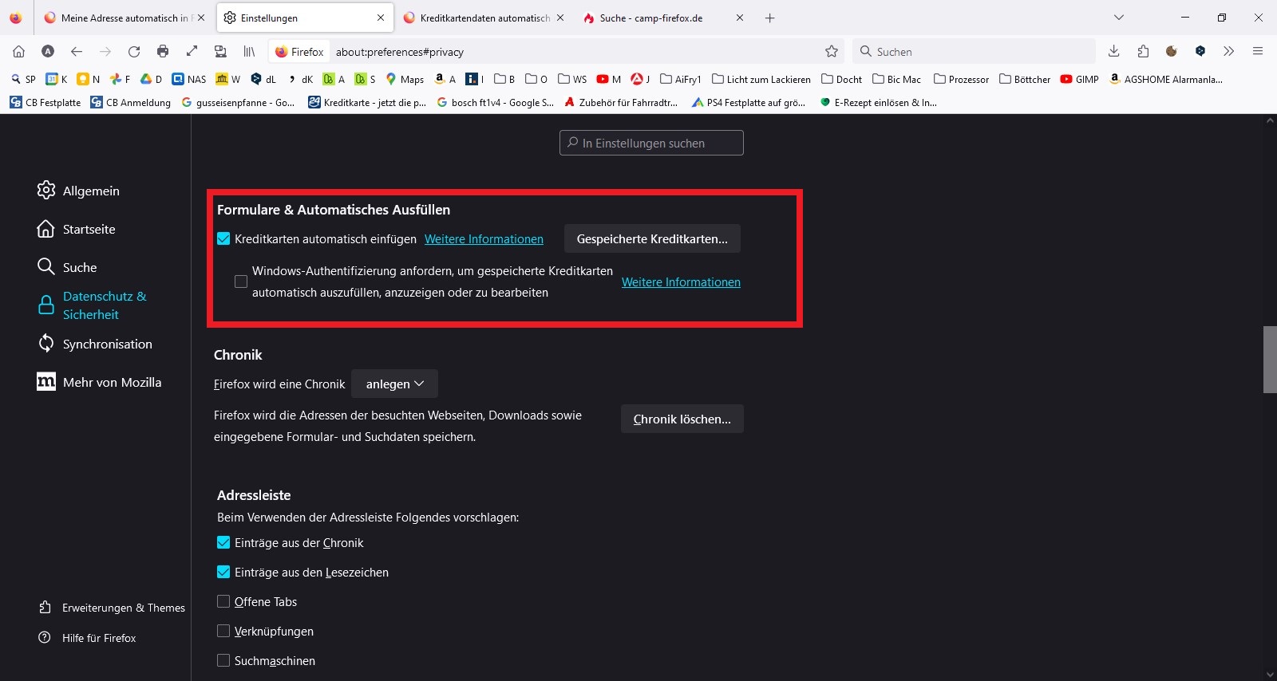Click the printer icon in the toolbar
The image size is (1277, 681).
[x=163, y=52]
